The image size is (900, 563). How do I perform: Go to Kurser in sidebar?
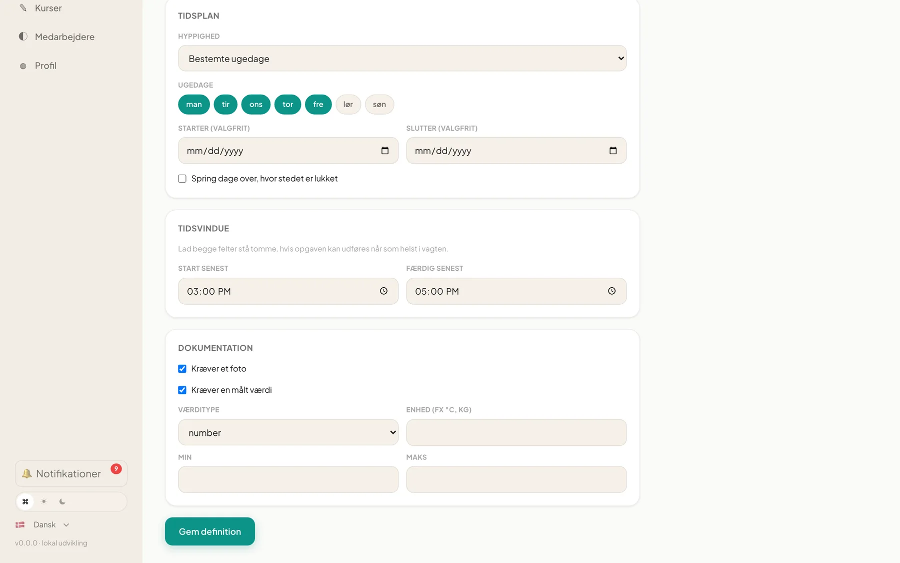click(x=48, y=8)
